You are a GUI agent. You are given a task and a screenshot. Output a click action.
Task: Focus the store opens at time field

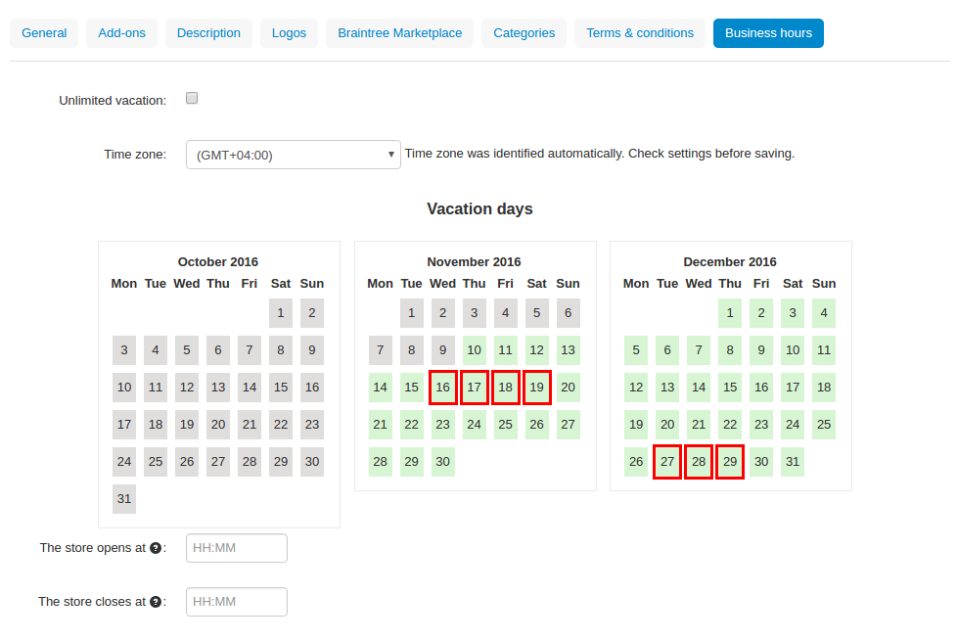pos(237,548)
